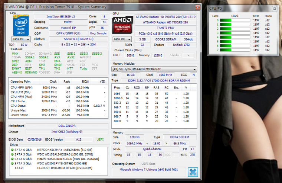This screenshot has width=282, height=183.
Task: Click the 384-bit bus width field
Action: [x=188, y=39]
